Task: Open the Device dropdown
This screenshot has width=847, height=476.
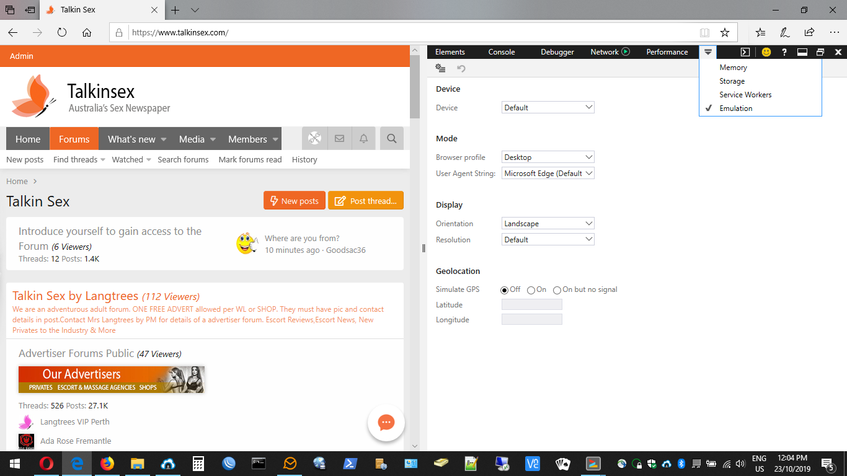Action: point(548,107)
